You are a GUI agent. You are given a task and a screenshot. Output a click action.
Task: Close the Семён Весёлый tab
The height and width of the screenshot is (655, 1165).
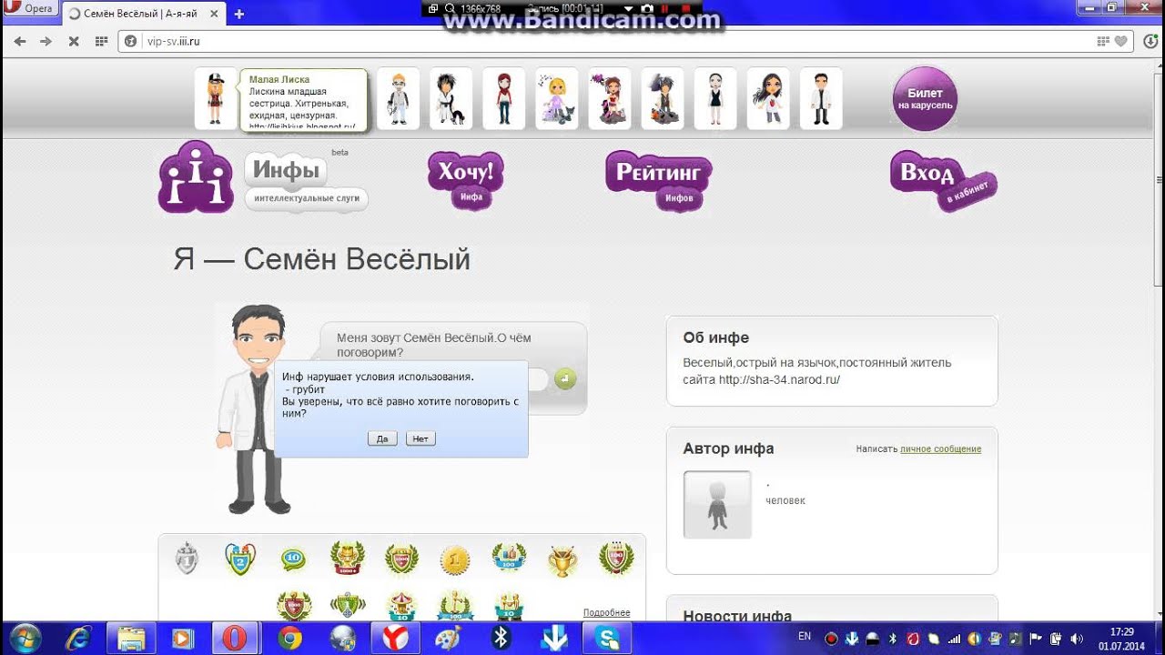[x=213, y=14]
